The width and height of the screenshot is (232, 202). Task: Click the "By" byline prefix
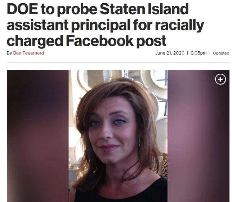pos(9,53)
